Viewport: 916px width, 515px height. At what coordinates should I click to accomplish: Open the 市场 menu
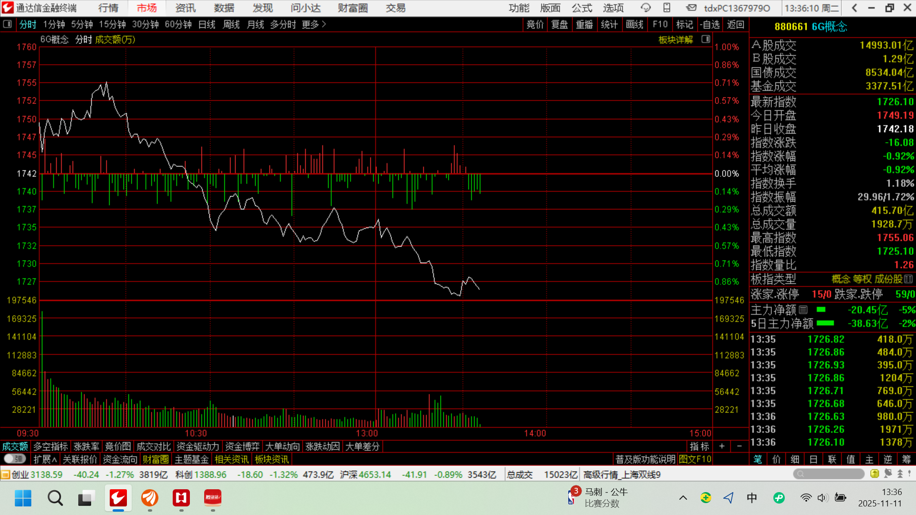146,8
